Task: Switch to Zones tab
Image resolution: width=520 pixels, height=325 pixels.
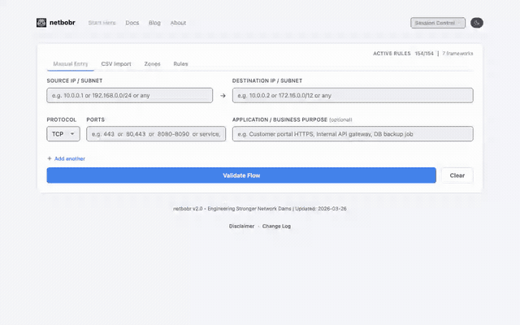Action: click(152, 63)
